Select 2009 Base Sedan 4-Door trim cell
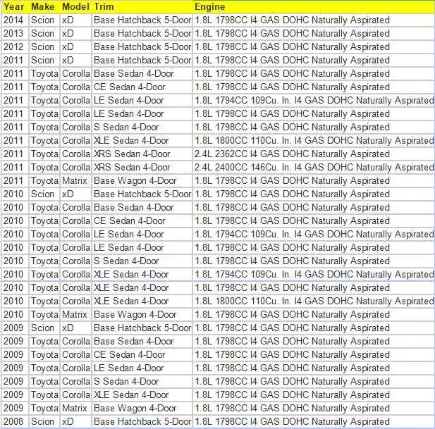This screenshot has width=435, height=429. click(142, 341)
